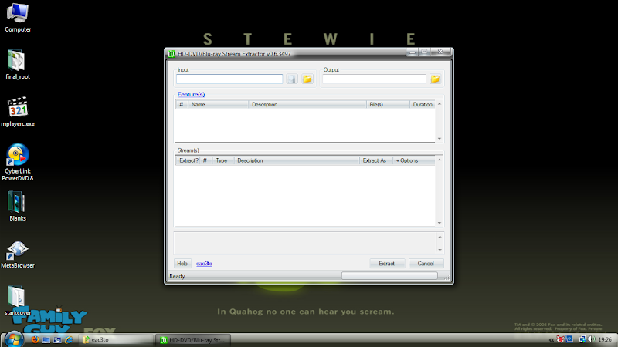The image size is (618, 347).
Task: Click Description header in Stream(s) list
Action: coord(297,160)
